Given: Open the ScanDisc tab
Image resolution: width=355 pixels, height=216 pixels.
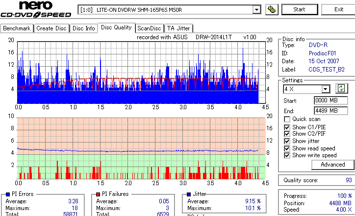Looking at the screenshot, I should 149,28.
